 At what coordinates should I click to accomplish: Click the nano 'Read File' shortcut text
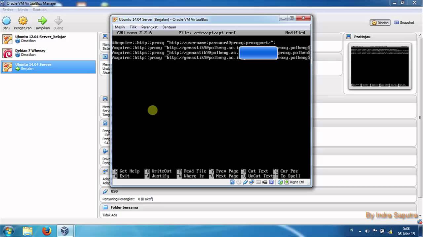click(195, 171)
